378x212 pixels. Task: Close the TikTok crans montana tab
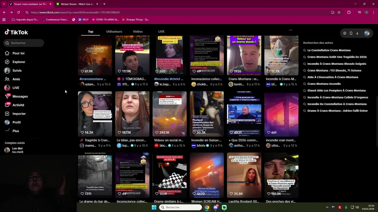(50, 4)
